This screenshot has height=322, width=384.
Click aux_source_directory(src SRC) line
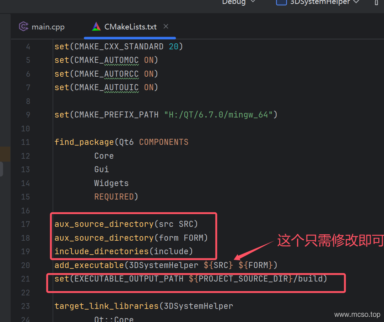coord(126,224)
